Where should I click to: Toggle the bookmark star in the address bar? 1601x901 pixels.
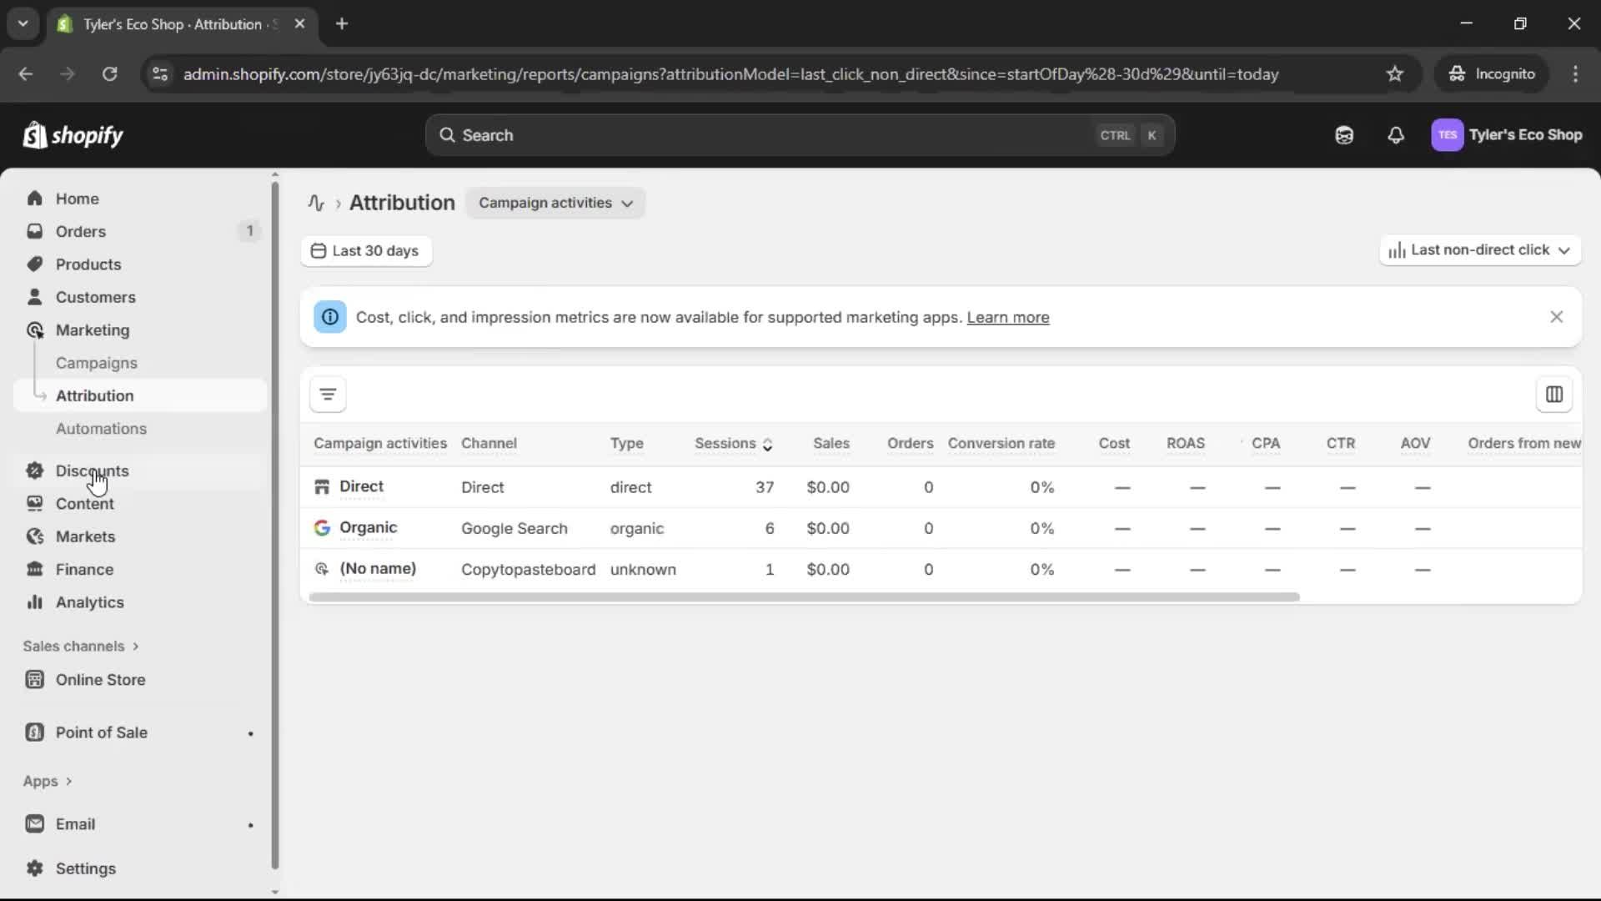coord(1395,73)
